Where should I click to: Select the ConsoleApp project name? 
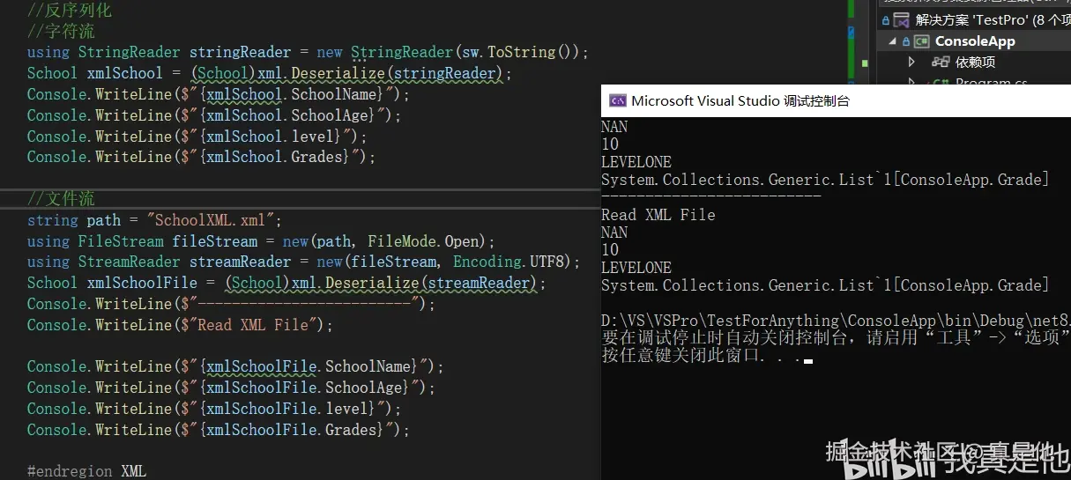coord(975,41)
